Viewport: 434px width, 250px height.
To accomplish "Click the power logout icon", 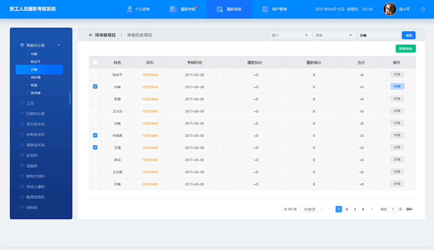I will tap(423, 9).
